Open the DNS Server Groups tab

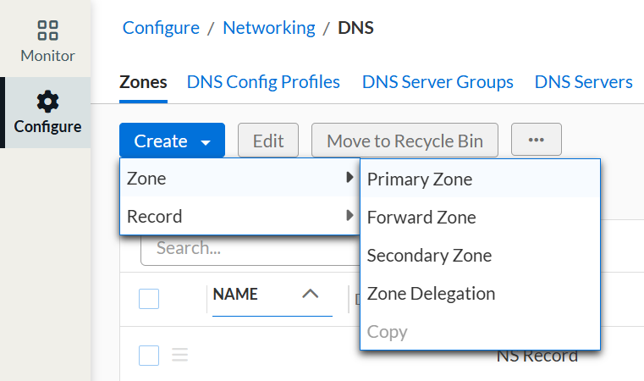438,82
